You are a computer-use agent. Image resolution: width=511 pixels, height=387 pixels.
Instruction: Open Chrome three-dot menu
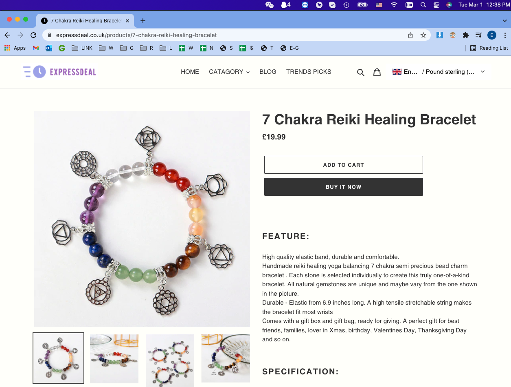tap(505, 35)
